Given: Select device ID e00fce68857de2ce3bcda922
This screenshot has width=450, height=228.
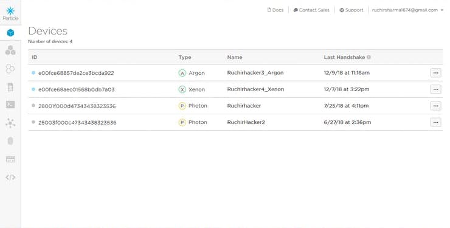Looking at the screenshot, I should (x=76, y=73).
